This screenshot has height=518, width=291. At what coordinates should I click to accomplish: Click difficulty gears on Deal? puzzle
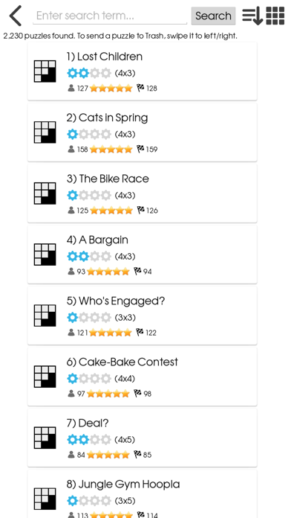coord(89,440)
